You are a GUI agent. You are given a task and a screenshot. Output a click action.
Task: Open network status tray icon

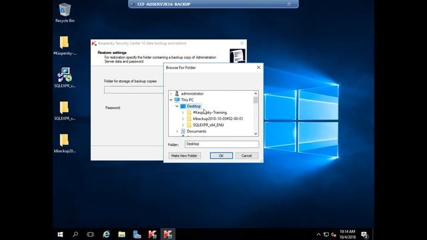[x=326, y=234]
